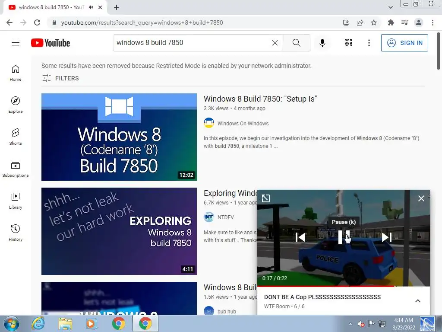Screen dimensions: 442x332
Task: Open the Chrome extensions puzzle icon
Action: point(391,22)
